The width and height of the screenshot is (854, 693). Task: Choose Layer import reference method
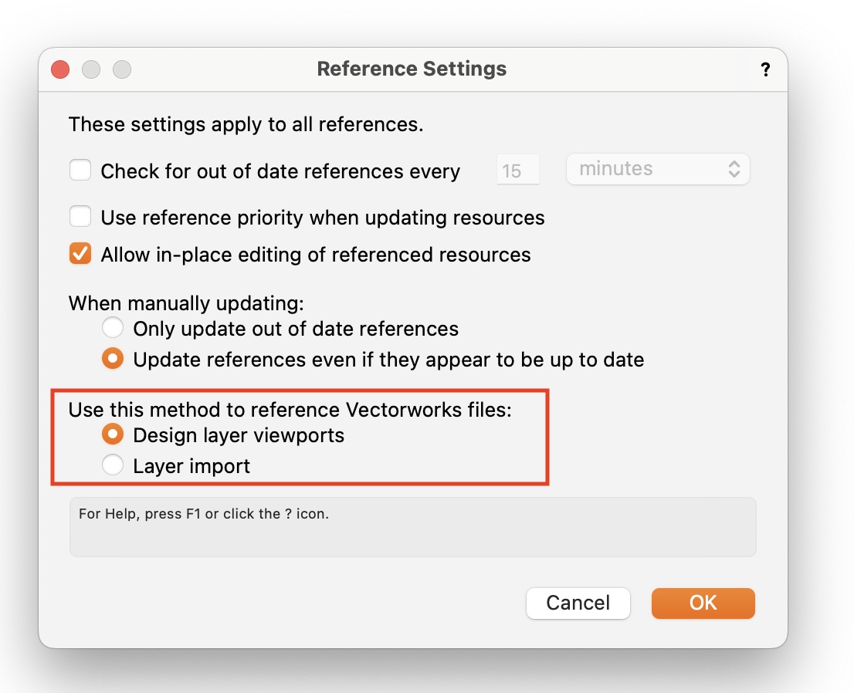(113, 466)
